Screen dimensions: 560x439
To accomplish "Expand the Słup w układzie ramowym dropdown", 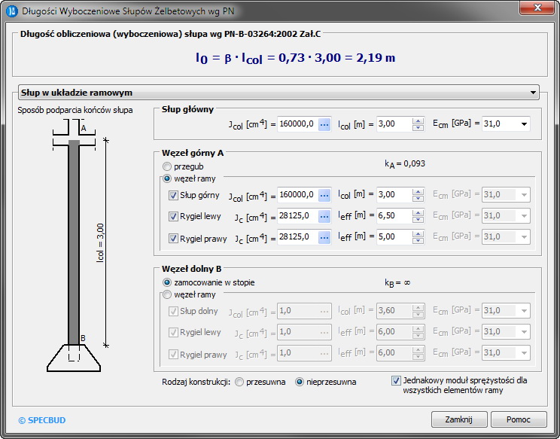I will [533, 93].
